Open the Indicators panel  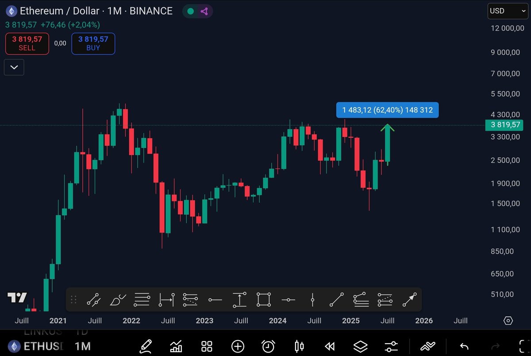coord(177,346)
